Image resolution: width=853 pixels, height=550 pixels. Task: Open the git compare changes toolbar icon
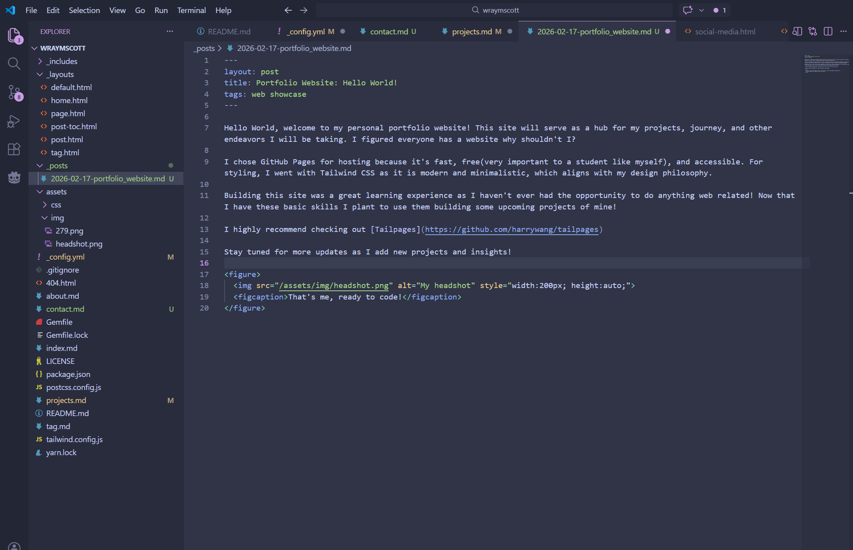point(813,31)
